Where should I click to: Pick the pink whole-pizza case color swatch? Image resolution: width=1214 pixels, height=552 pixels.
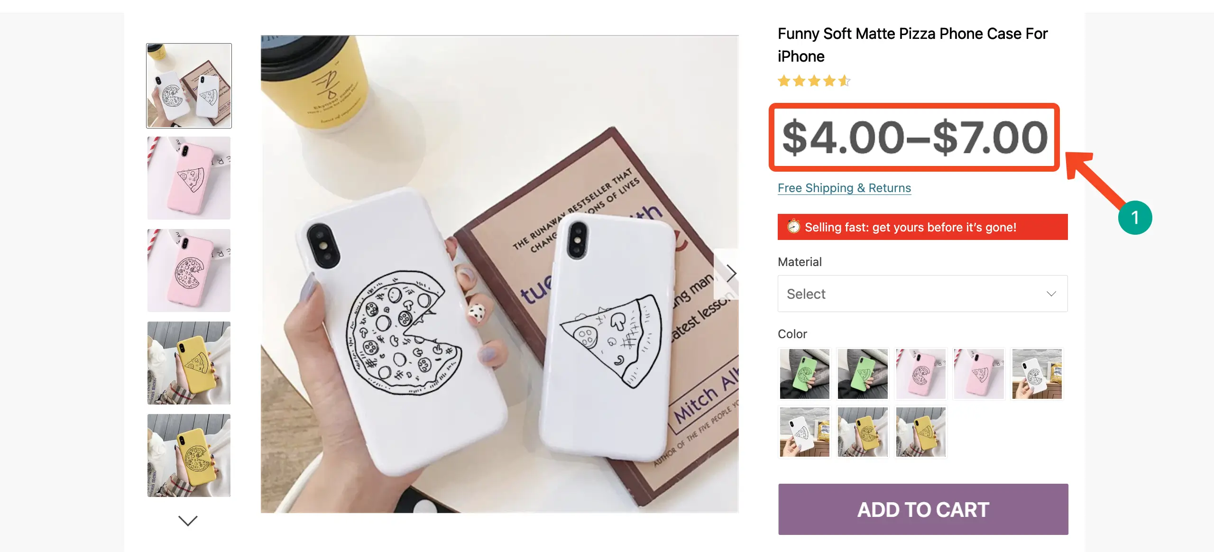tap(920, 374)
